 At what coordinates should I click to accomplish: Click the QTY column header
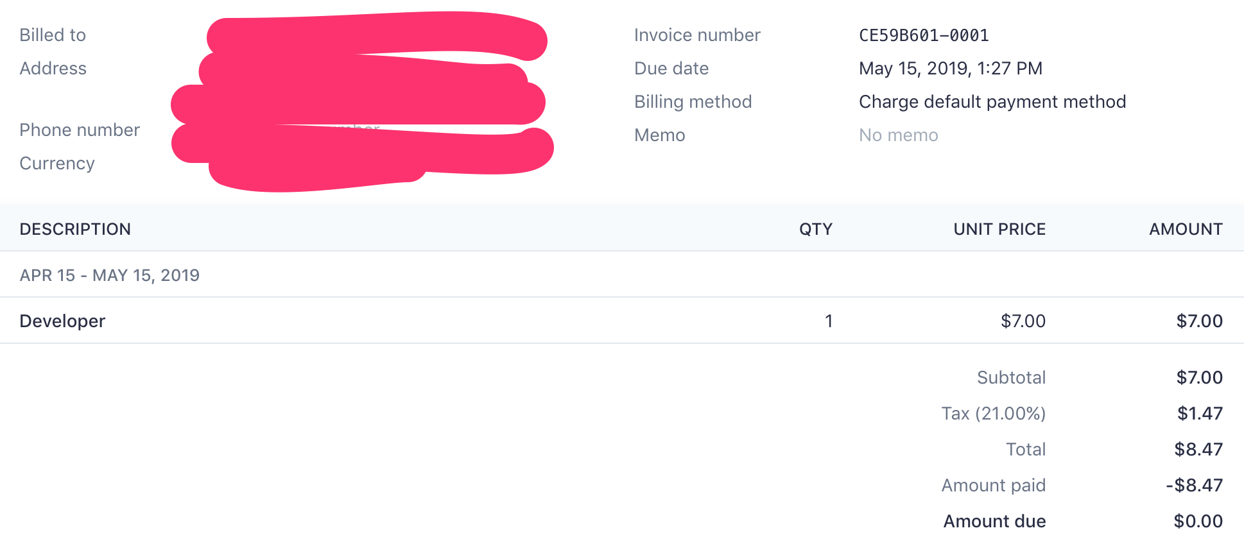[815, 229]
